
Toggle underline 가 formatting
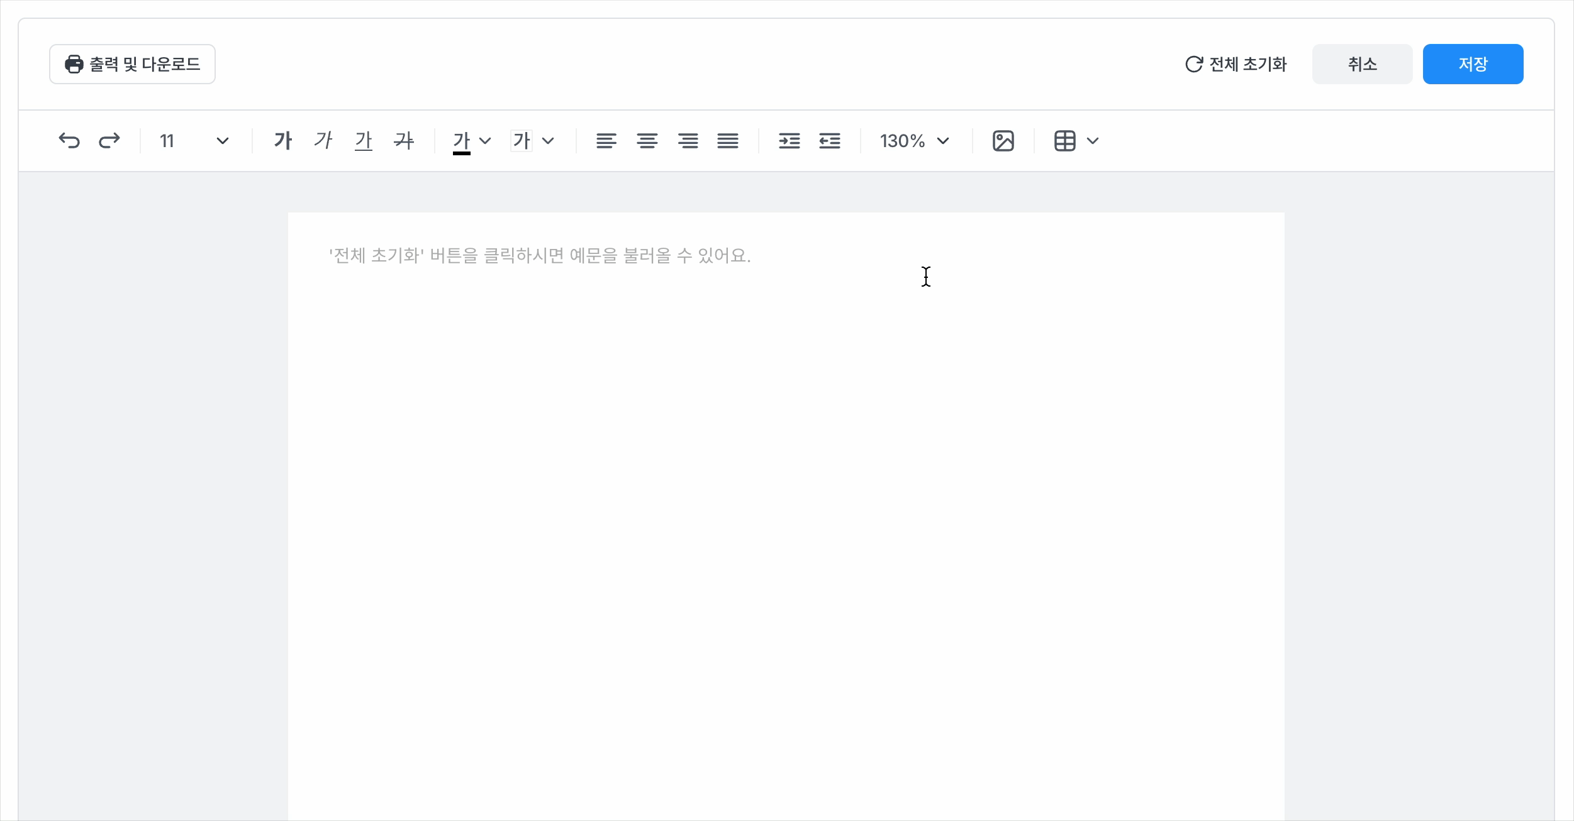[364, 140]
